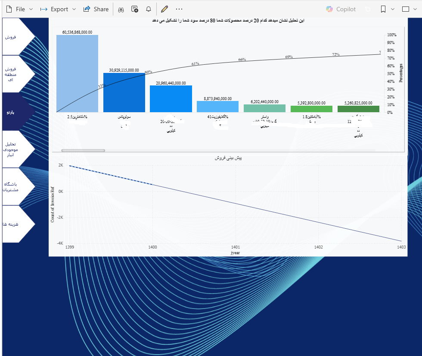Click the Pareto chart's horizontal scrollbar thumb
Screen dimensions: 422x356
click(83, 151)
